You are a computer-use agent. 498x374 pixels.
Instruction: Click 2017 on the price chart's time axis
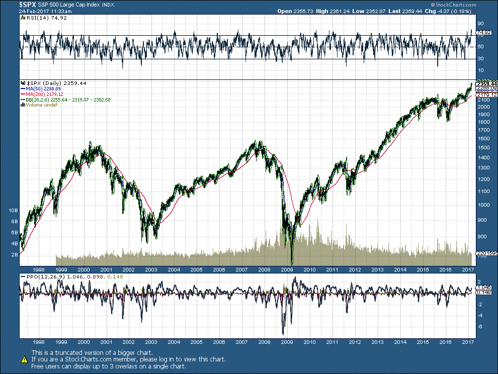coord(468,270)
